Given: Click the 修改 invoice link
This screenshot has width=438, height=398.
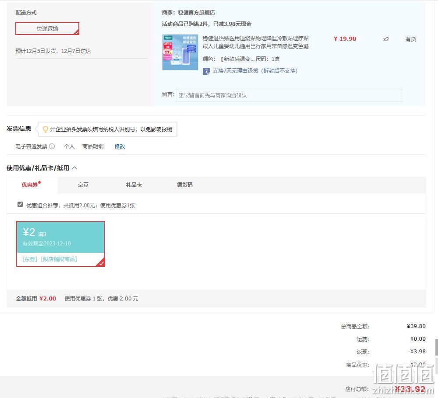Looking at the screenshot, I should (120, 146).
